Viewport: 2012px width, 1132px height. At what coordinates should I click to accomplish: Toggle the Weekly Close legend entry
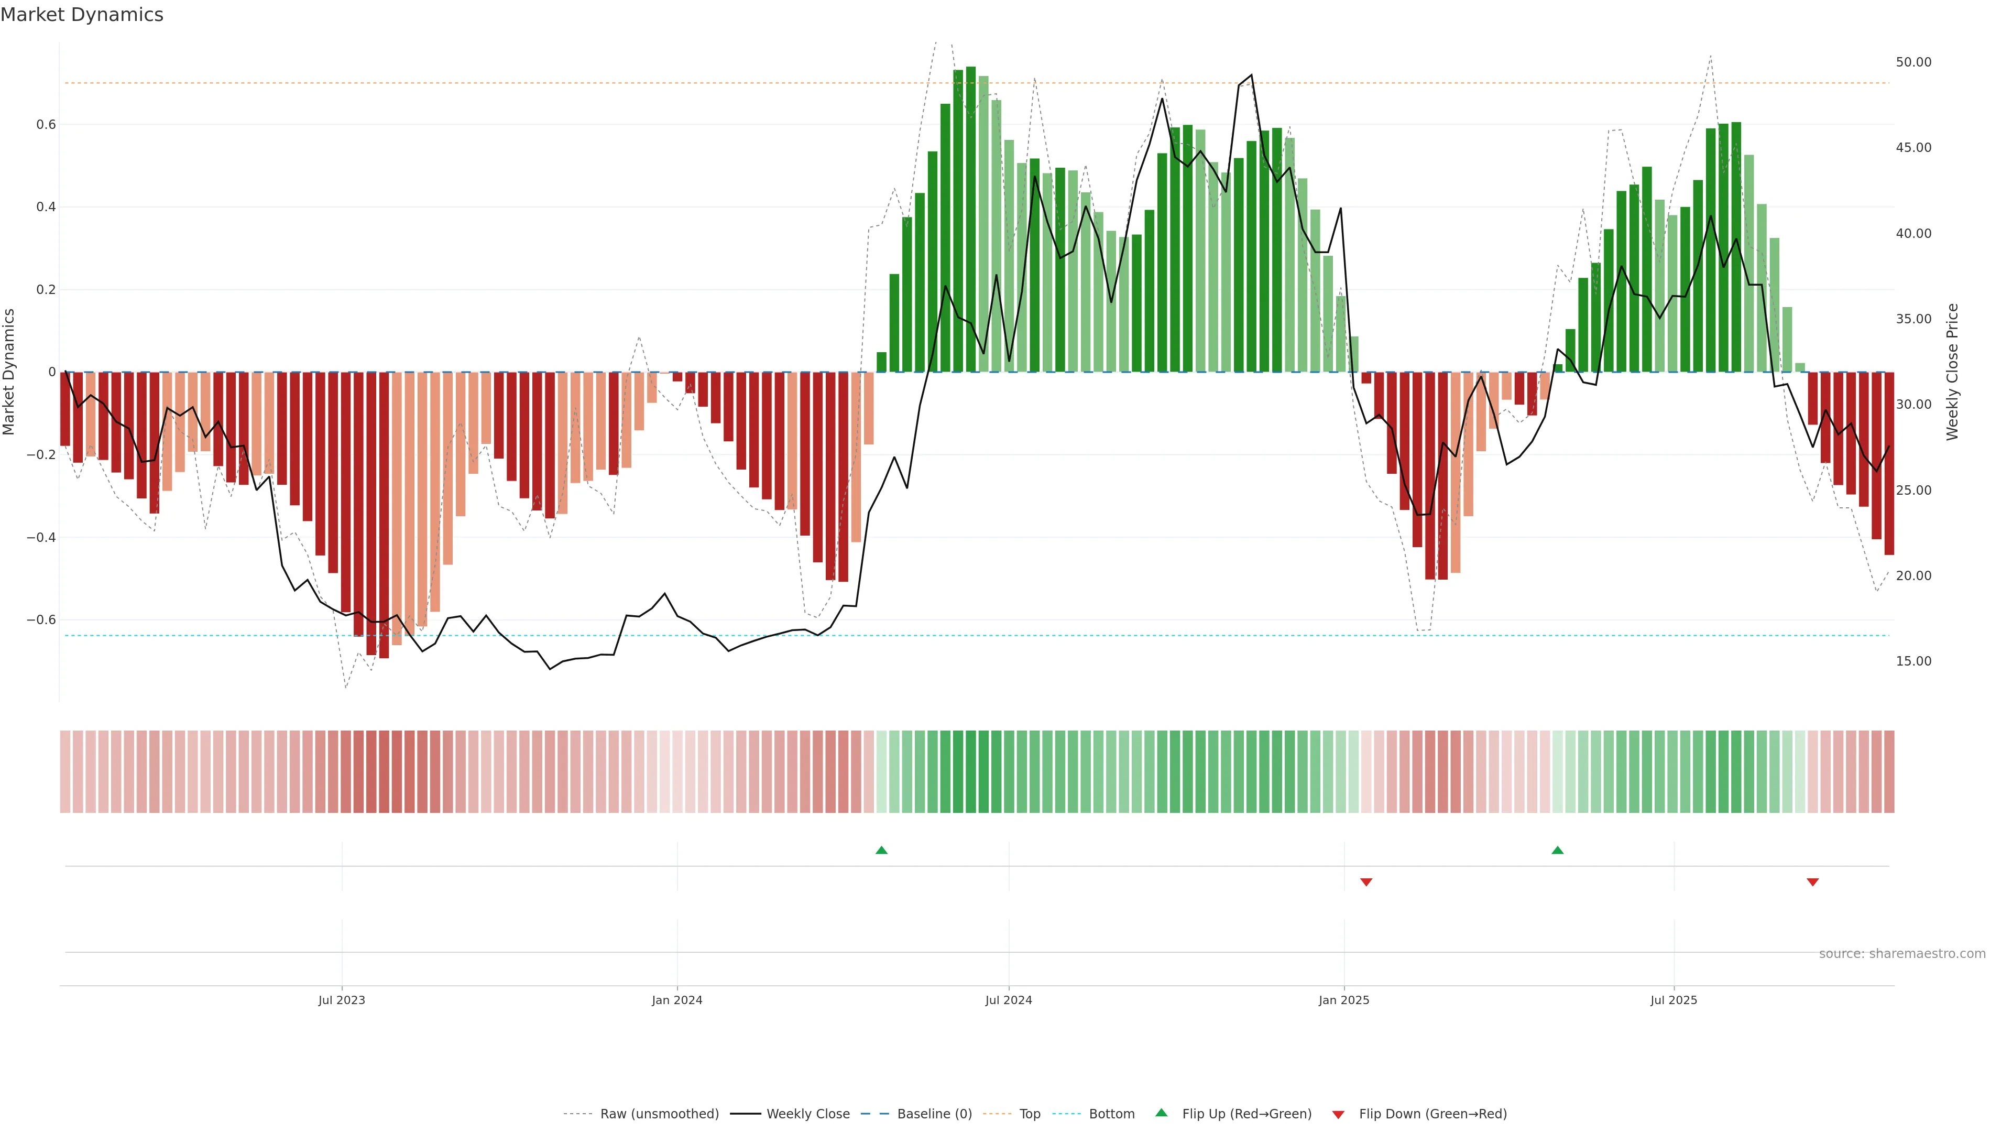pyautogui.click(x=807, y=1114)
